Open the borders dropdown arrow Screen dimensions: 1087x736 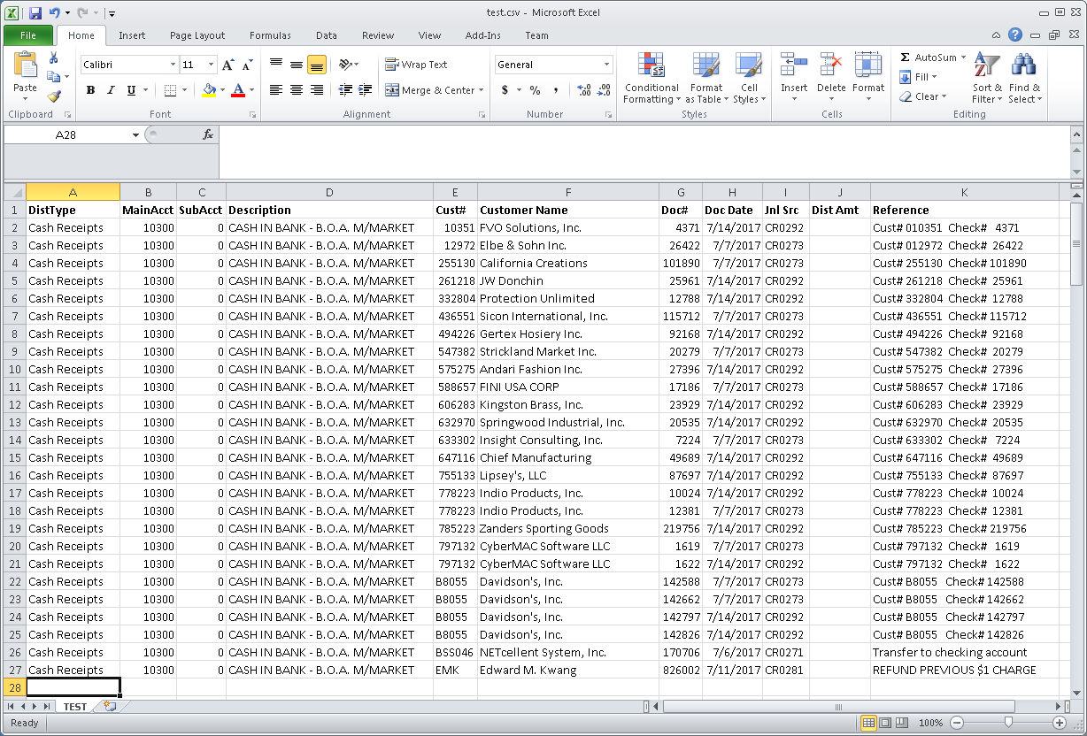pos(183,90)
